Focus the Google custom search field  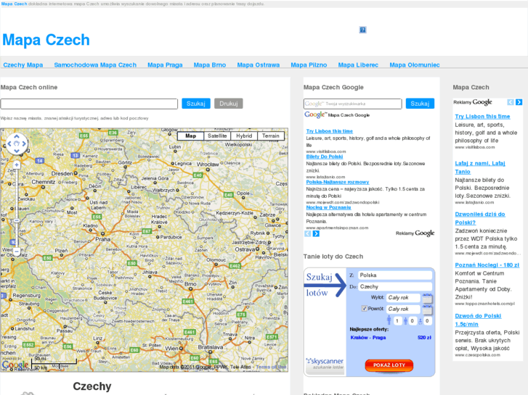(352, 104)
